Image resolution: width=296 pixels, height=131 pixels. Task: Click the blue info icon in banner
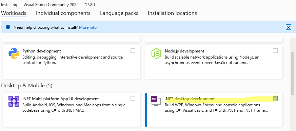8,27
